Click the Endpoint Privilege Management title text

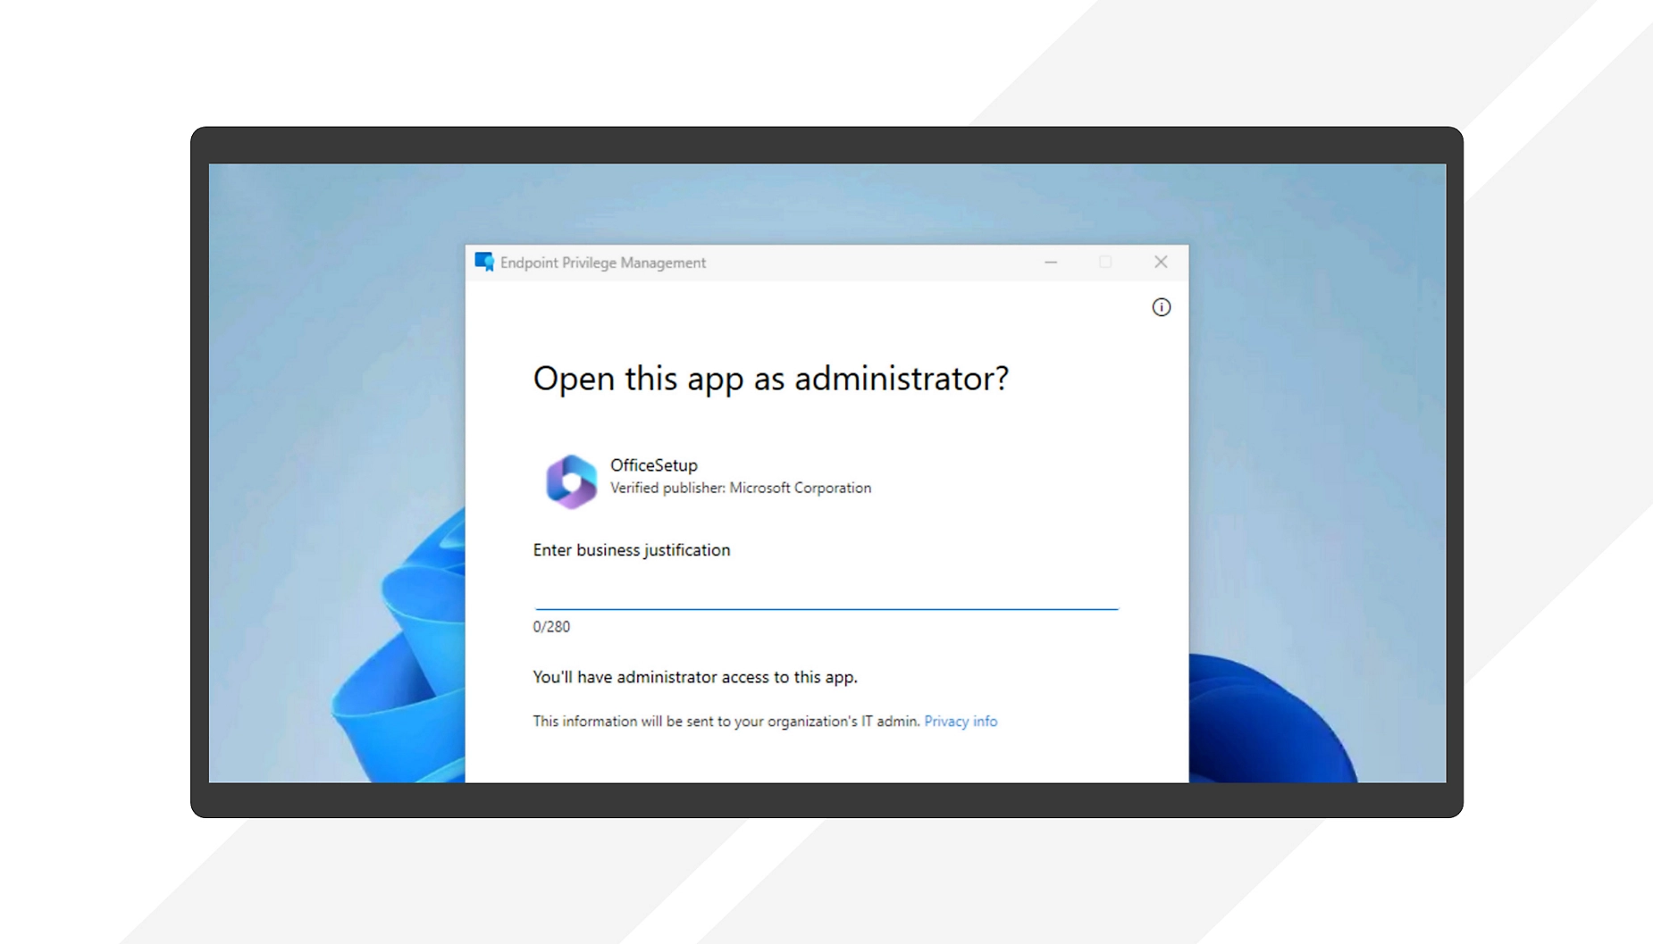(602, 263)
